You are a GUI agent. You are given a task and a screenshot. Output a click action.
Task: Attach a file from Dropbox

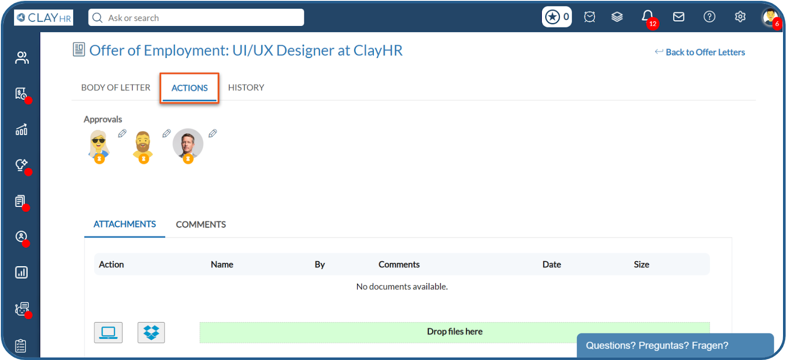(151, 333)
